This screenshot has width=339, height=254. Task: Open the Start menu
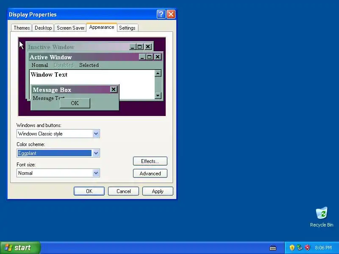(x=20, y=248)
